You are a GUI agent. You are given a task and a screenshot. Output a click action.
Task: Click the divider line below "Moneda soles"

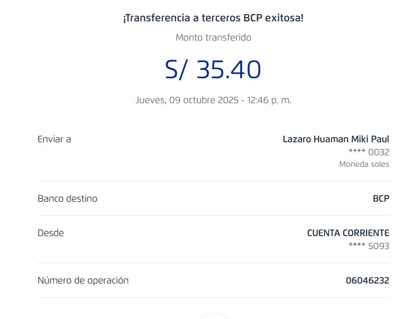pyautogui.click(x=213, y=181)
